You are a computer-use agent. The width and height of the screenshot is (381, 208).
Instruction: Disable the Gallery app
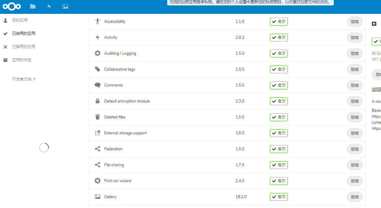(355, 197)
